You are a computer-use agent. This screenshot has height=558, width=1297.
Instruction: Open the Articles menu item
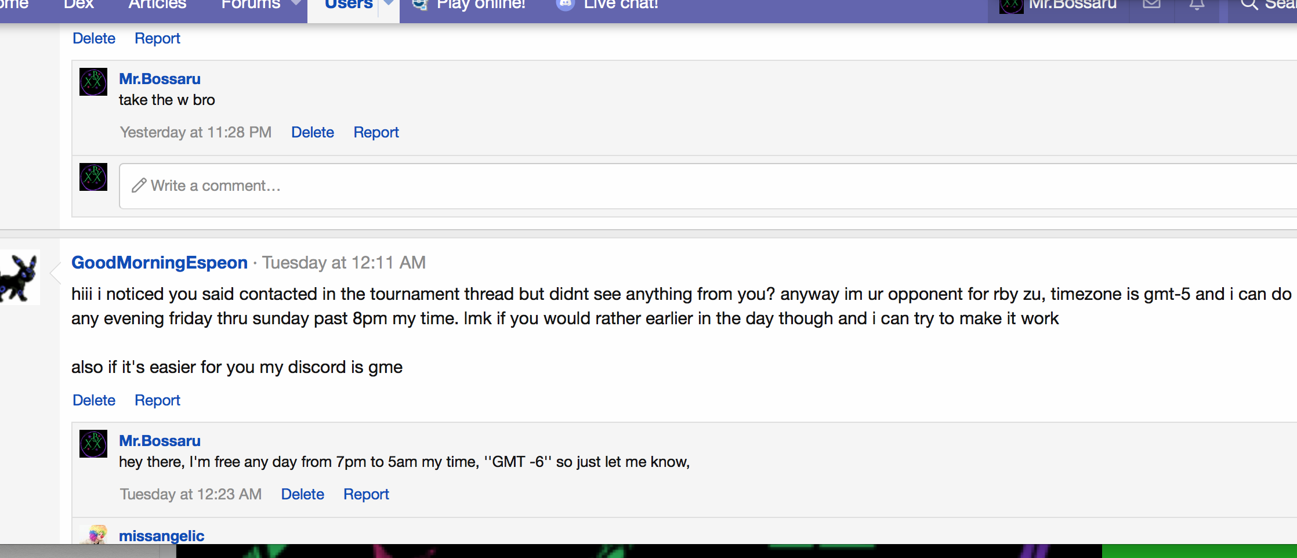[x=157, y=5]
